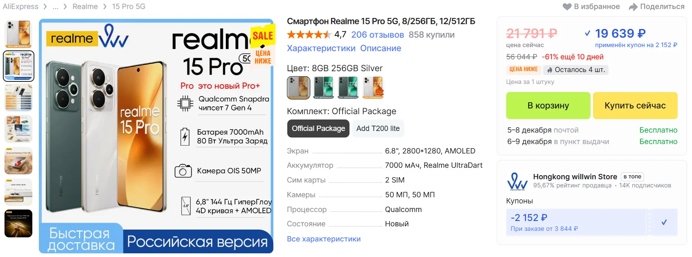Viewport: 692px width, 257px height.
Task: Select the Official Package option
Action: coord(318,128)
